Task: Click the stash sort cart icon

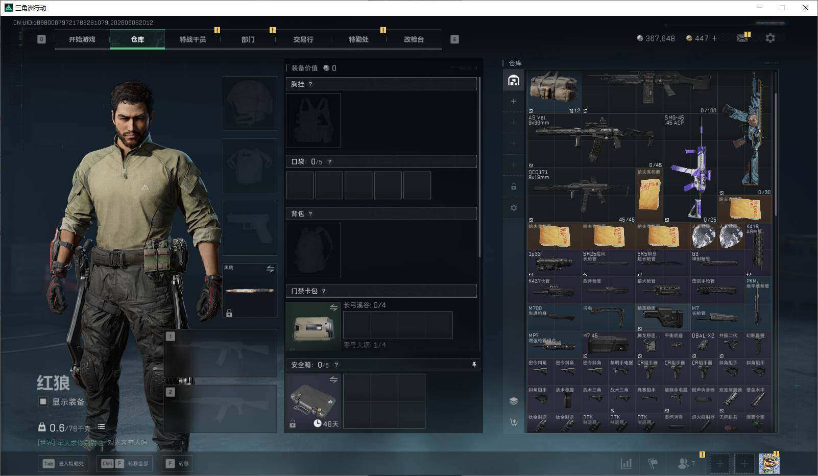Action: pyautogui.click(x=514, y=422)
